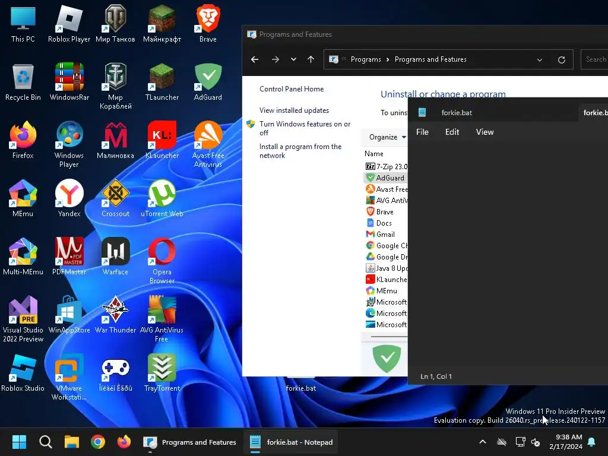
Task: Click Programs breadcrumb in address bar
Action: 366,59
